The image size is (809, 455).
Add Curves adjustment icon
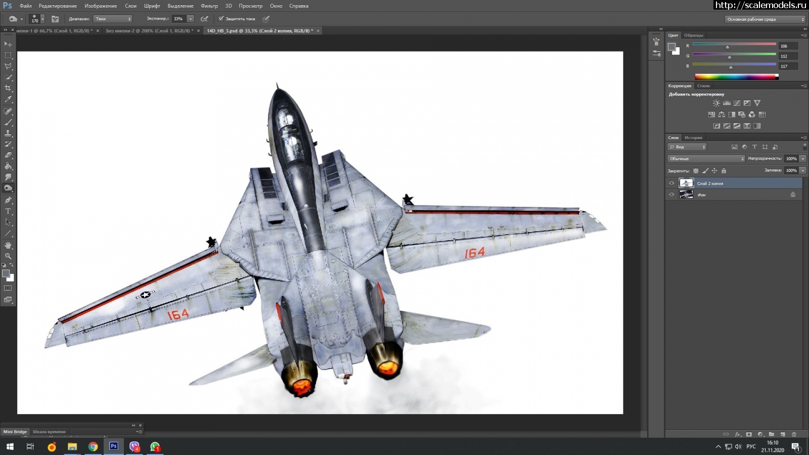tap(737, 103)
